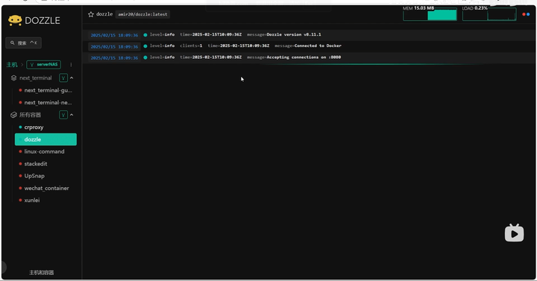Star the dozzle container as favorite
Screen dimensions: 537x281
[x=91, y=14]
